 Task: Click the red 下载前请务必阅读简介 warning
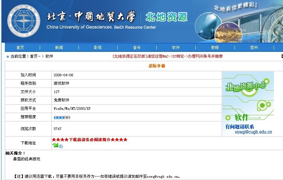pyautogui.click(x=89, y=140)
